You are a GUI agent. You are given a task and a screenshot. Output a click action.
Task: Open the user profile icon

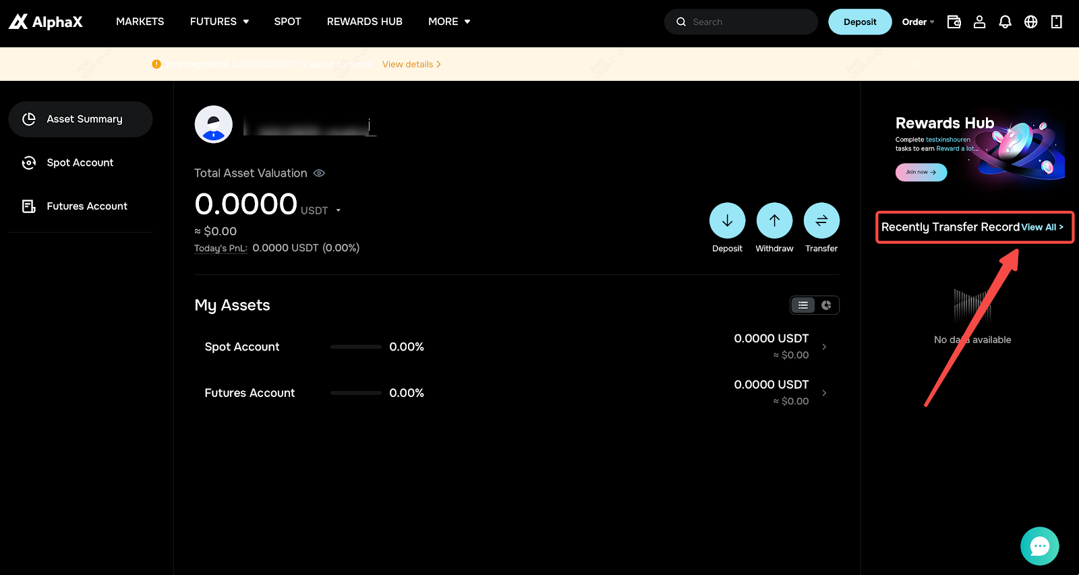point(979,22)
